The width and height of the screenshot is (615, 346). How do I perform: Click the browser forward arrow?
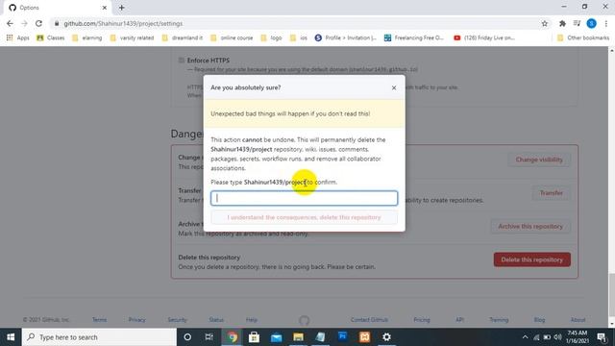click(x=24, y=23)
